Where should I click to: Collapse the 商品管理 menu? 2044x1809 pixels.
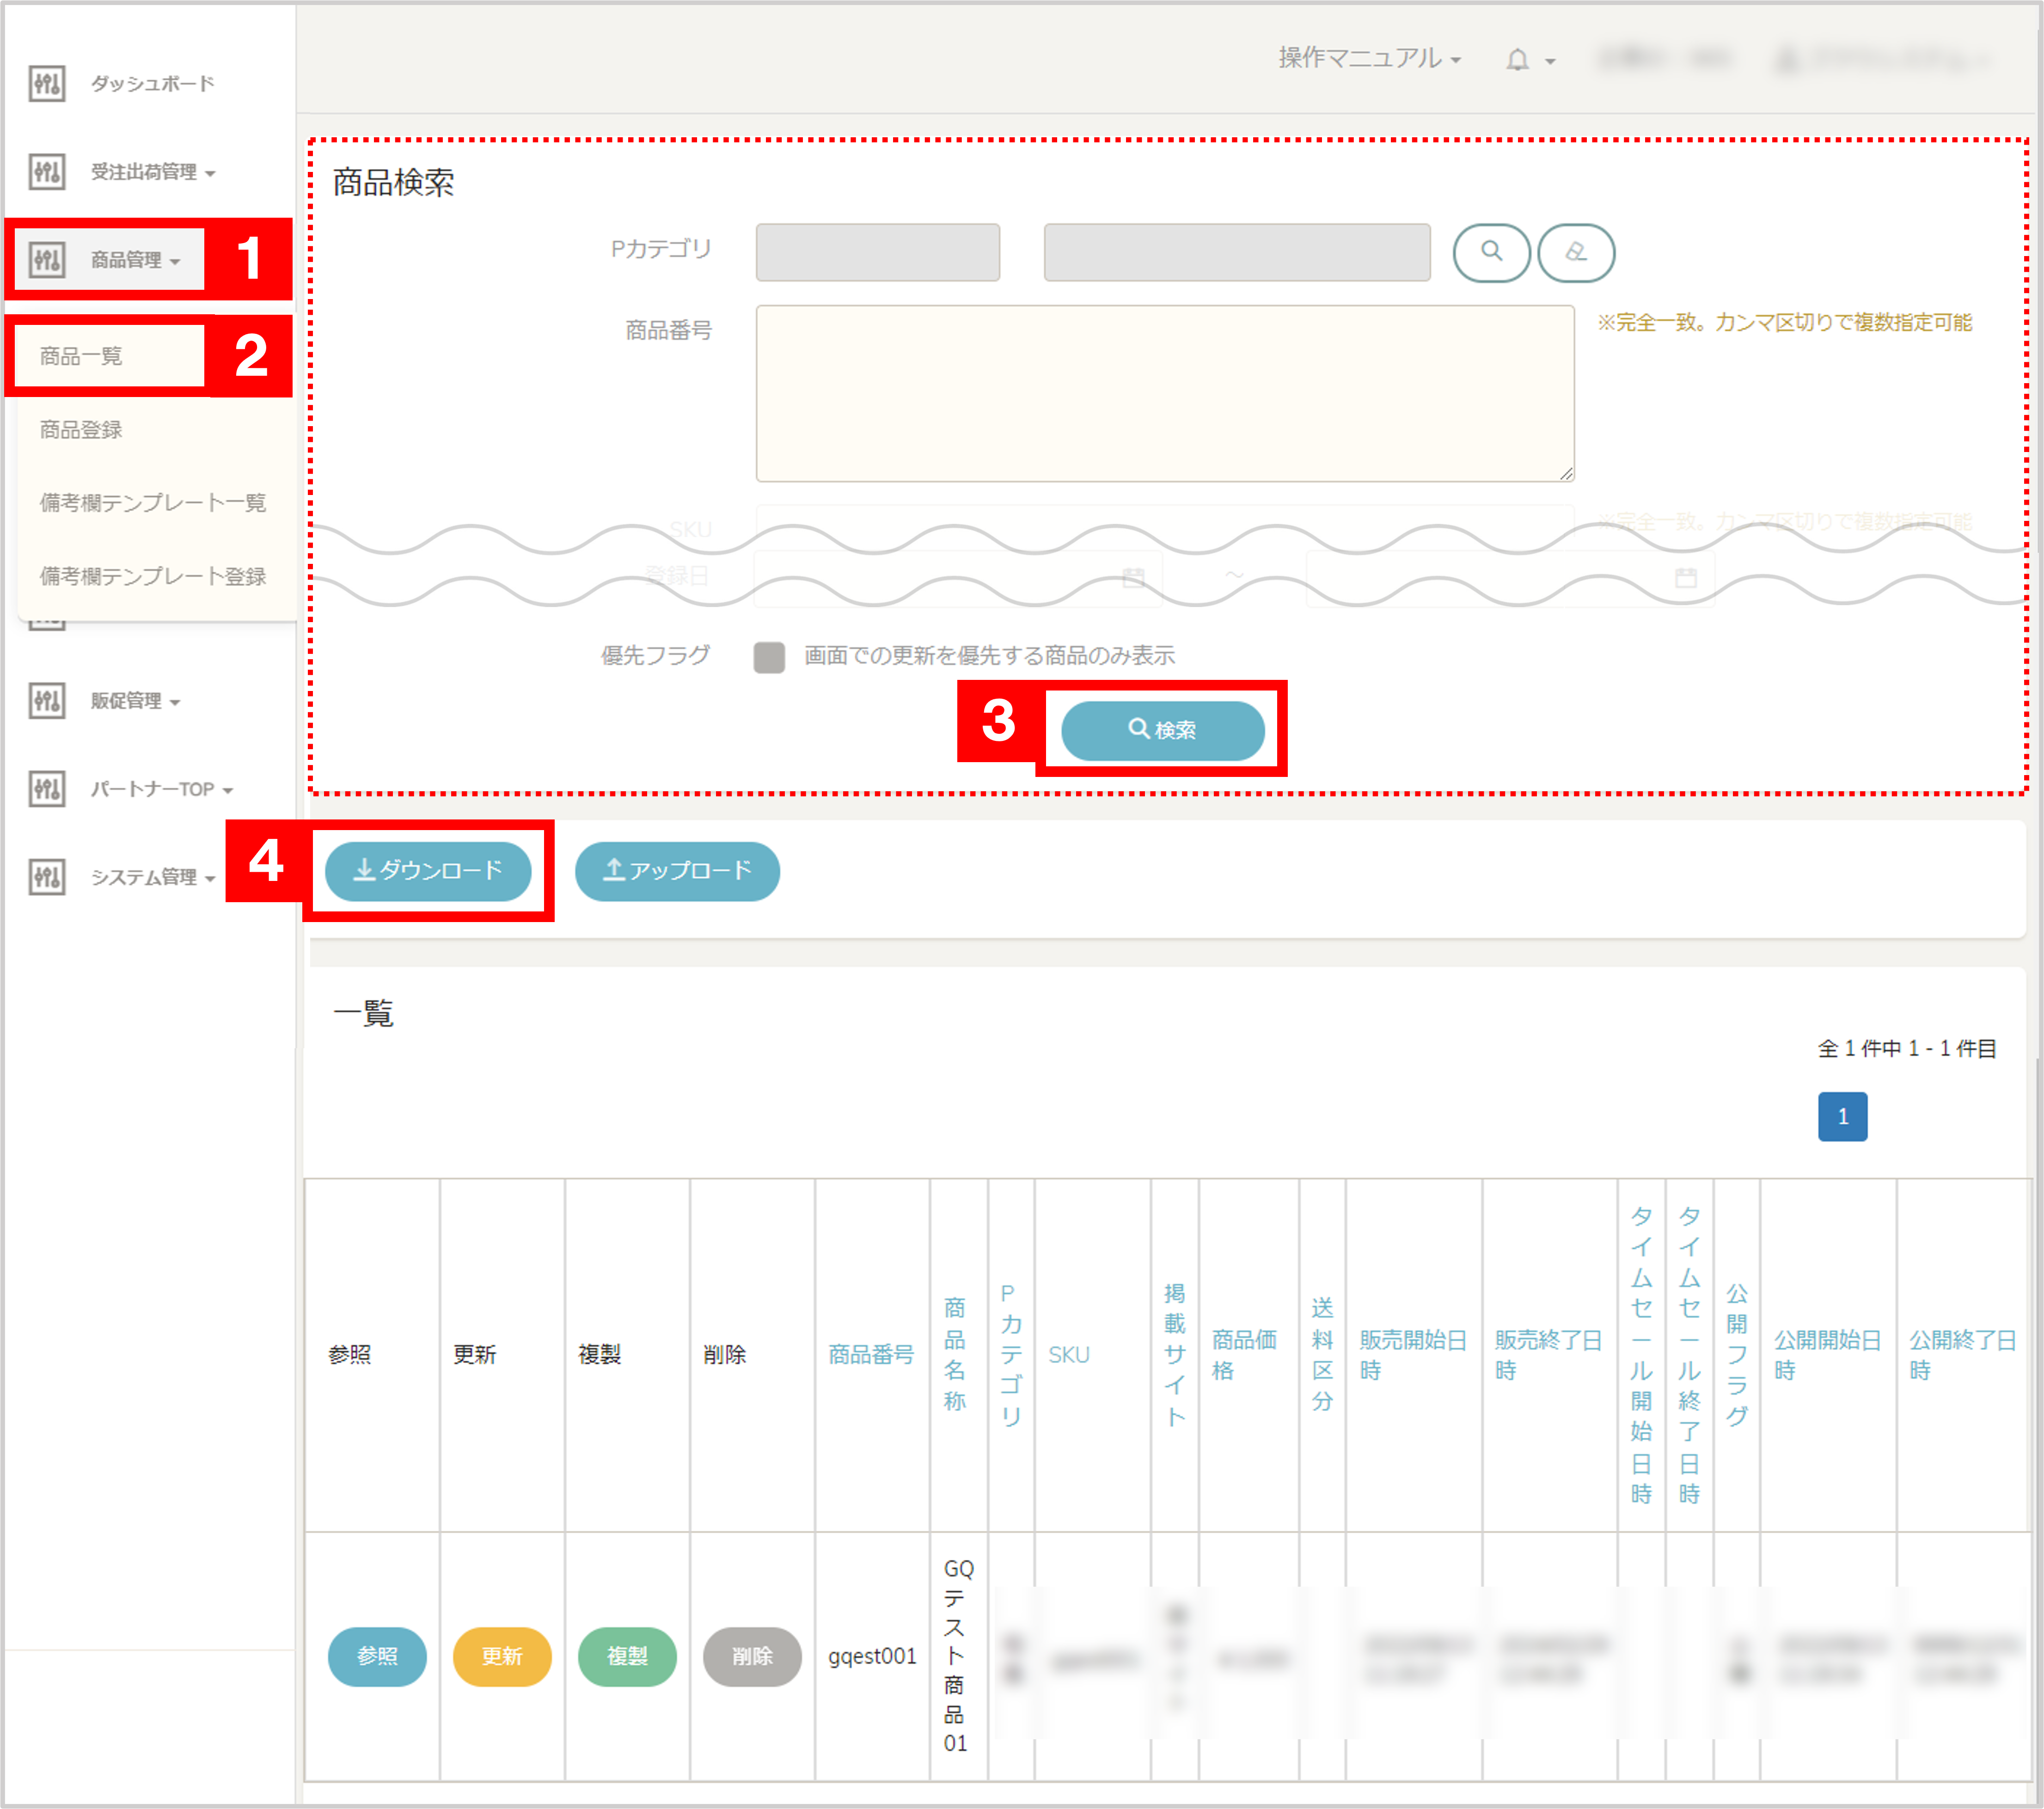(x=136, y=260)
